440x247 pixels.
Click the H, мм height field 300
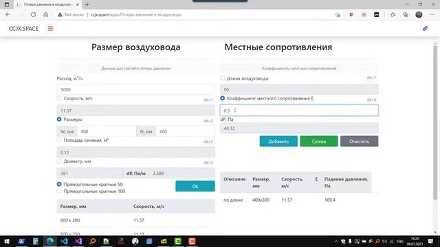tap(185, 131)
